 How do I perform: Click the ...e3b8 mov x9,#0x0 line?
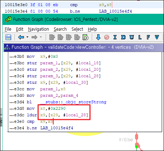34,56
